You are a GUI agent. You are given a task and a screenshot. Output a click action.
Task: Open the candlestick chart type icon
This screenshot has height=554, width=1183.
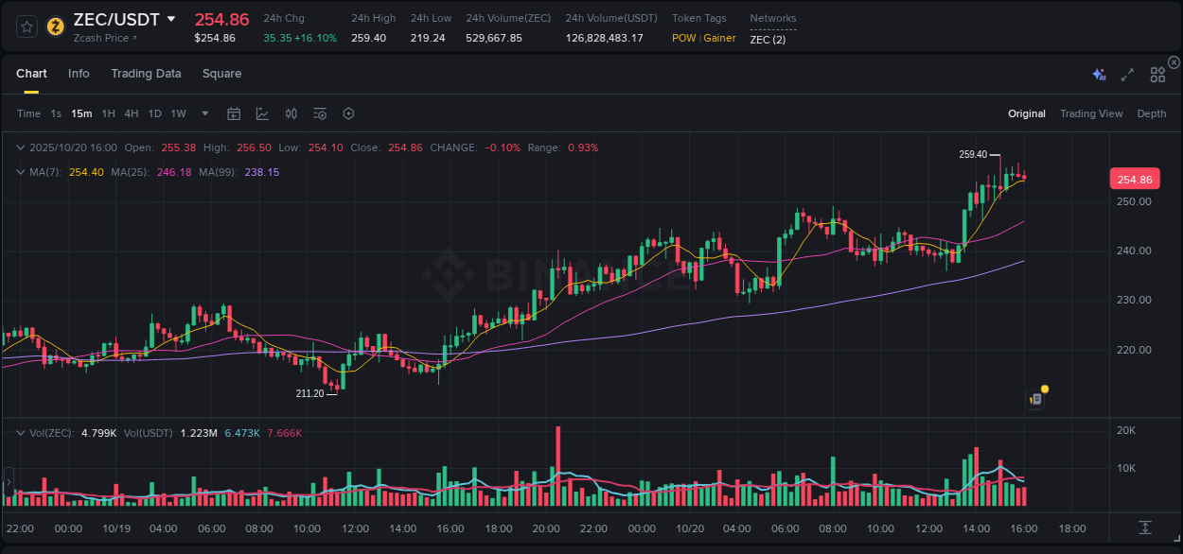[291, 113]
